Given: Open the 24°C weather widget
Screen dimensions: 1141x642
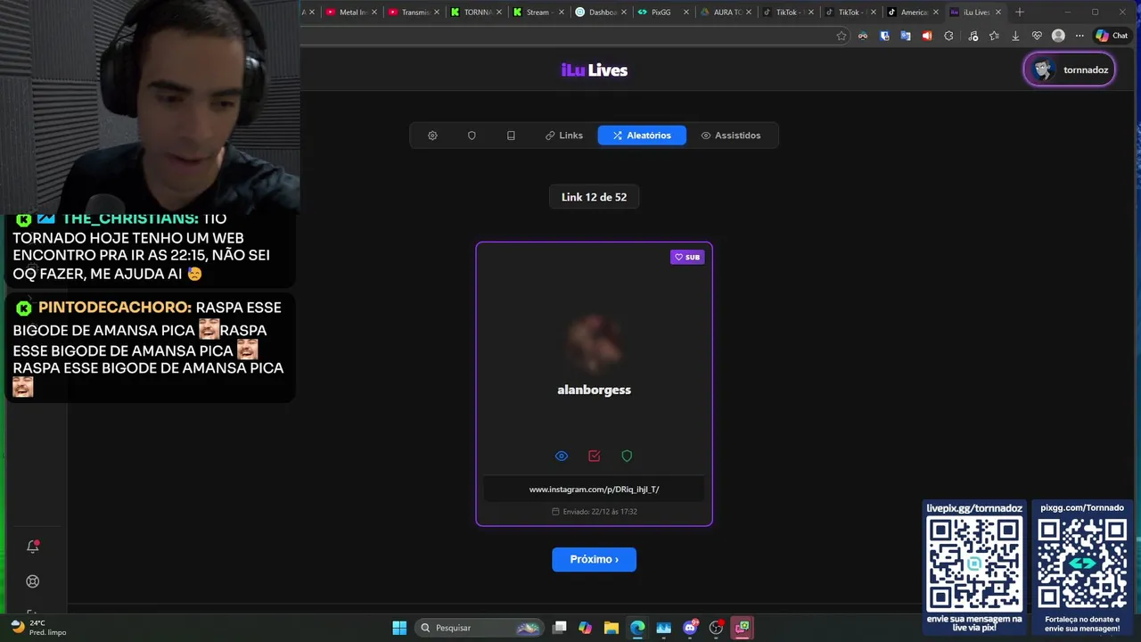Looking at the screenshot, I should click(x=37, y=628).
